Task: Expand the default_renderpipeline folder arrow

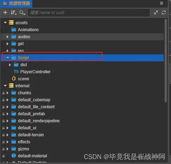Action: pos(7,121)
